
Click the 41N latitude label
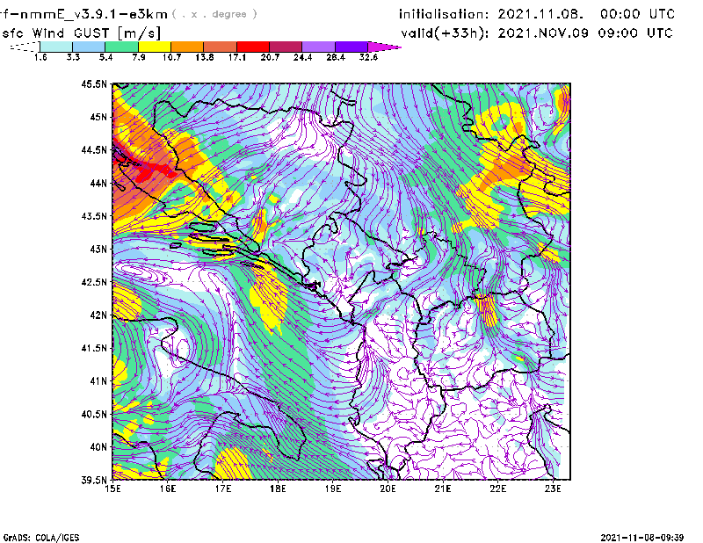pos(98,380)
